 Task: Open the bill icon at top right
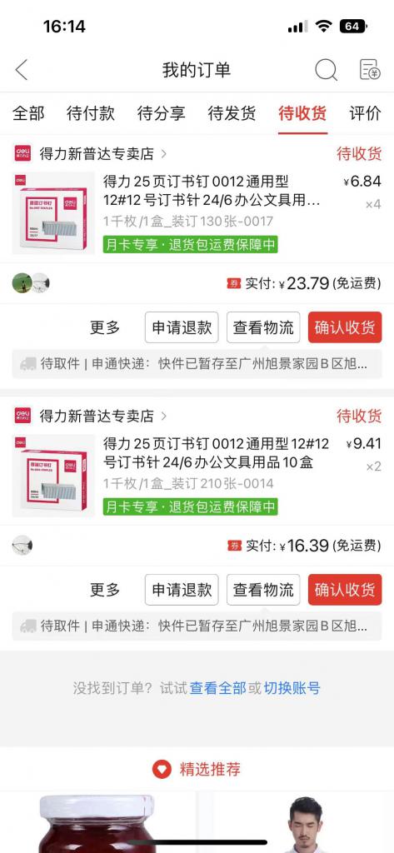point(370,70)
